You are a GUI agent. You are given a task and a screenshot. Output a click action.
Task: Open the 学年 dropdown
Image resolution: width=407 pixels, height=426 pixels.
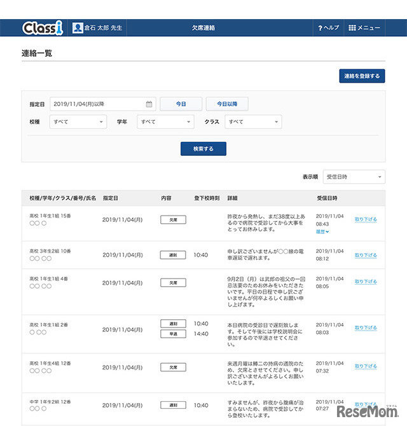[x=165, y=121]
